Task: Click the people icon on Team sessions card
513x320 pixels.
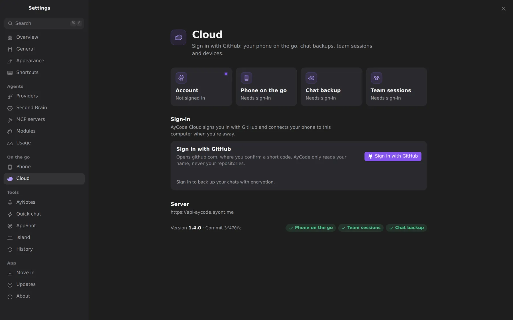Action: [376, 78]
